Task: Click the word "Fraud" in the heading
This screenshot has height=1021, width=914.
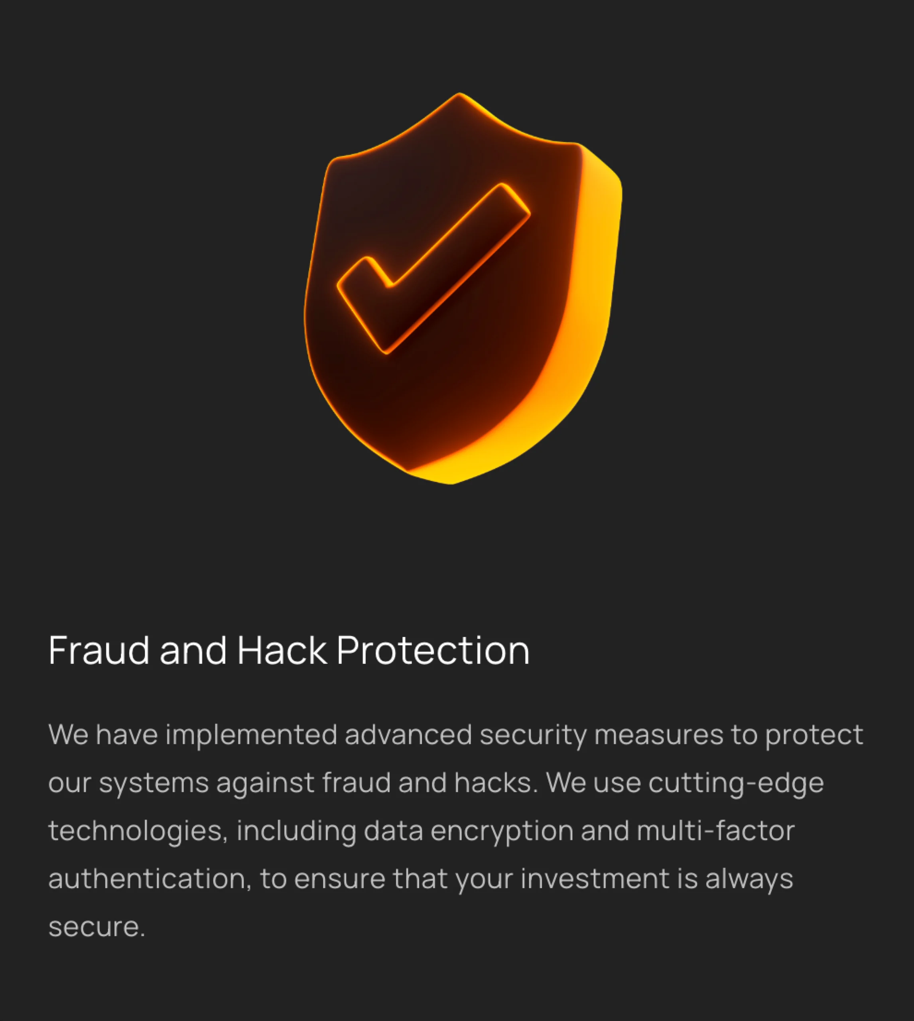Action: point(99,651)
